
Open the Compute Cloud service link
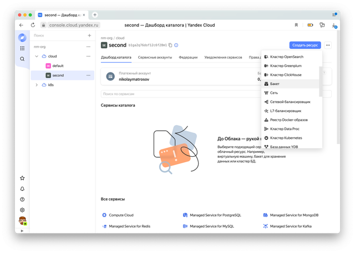[120, 215]
